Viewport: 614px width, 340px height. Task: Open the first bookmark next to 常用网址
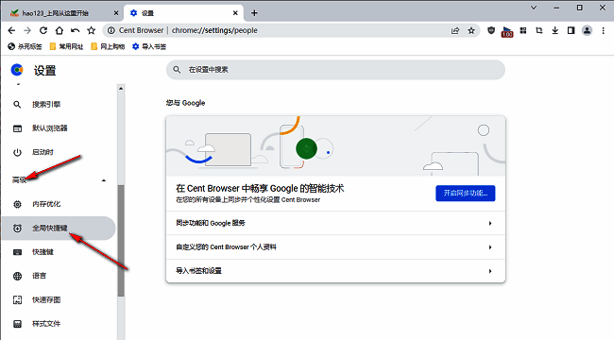pos(25,46)
